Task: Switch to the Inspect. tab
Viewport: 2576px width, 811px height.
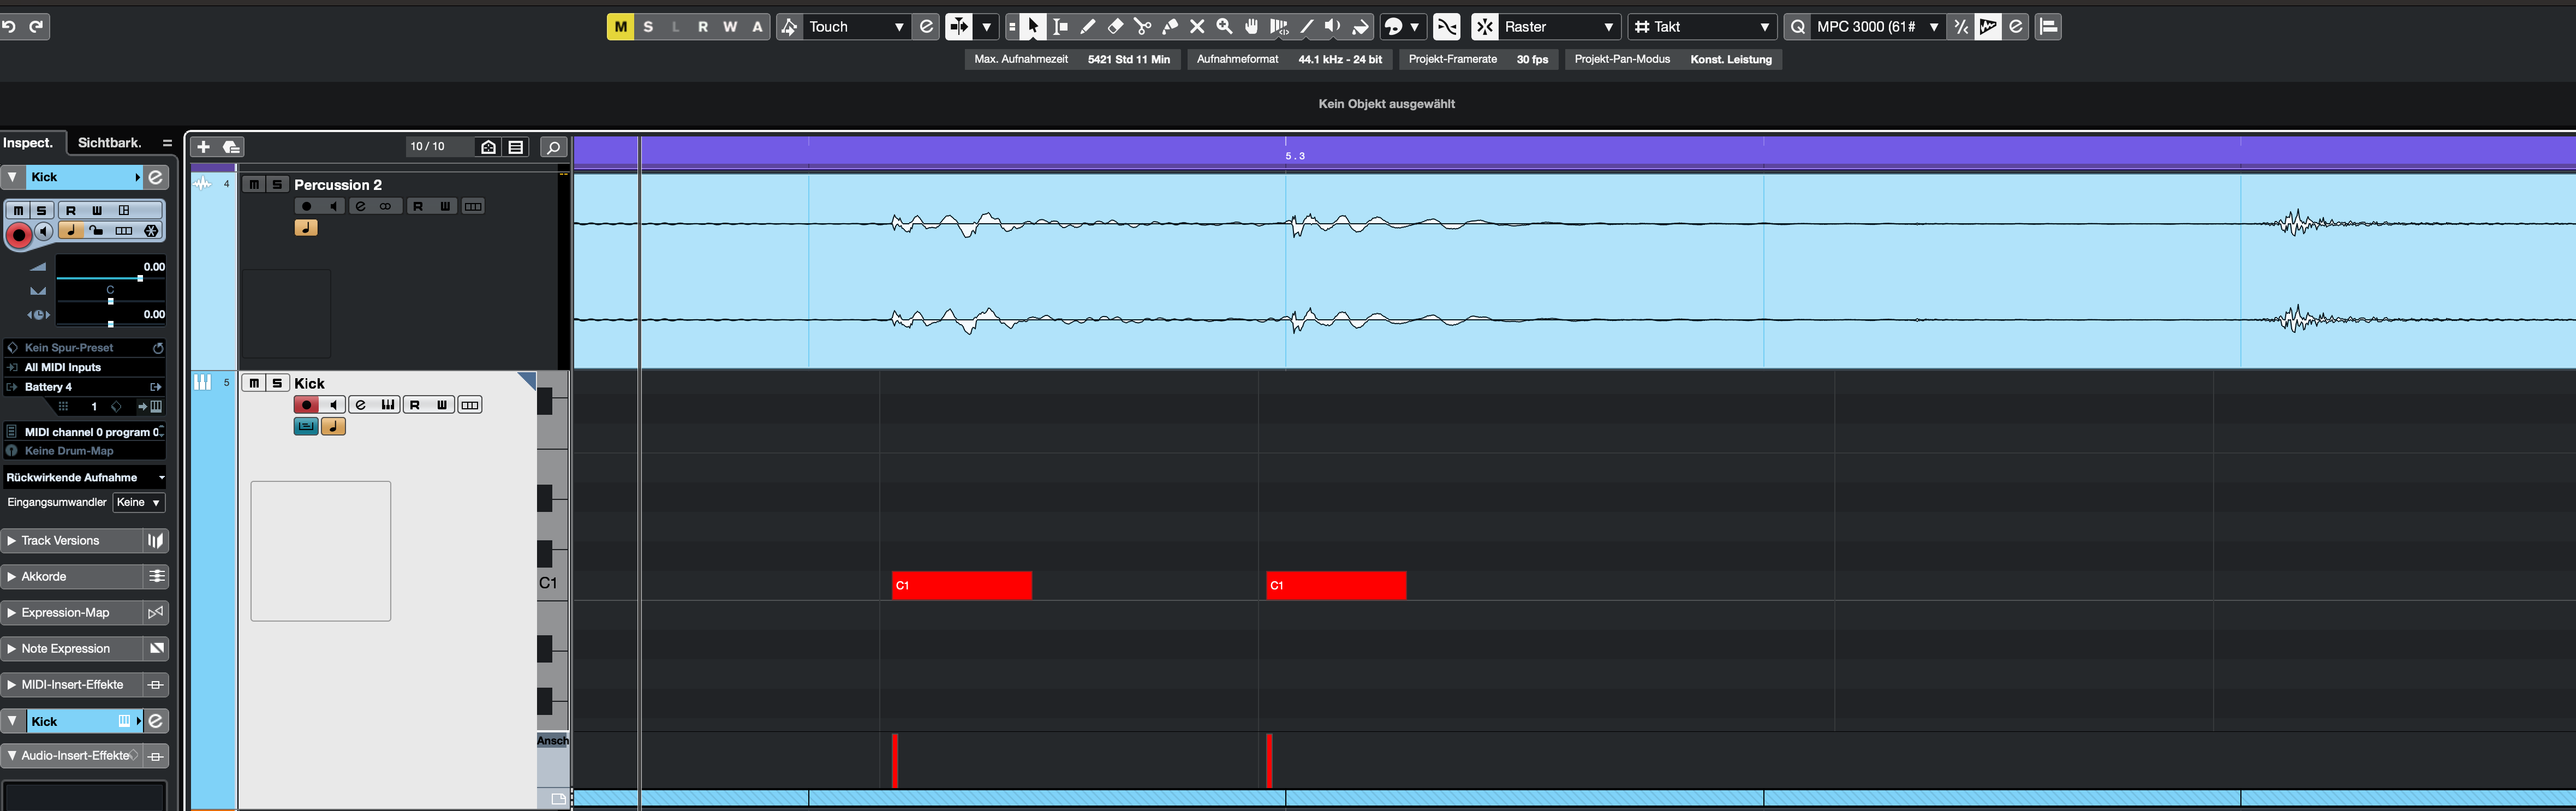Action: click(x=30, y=143)
